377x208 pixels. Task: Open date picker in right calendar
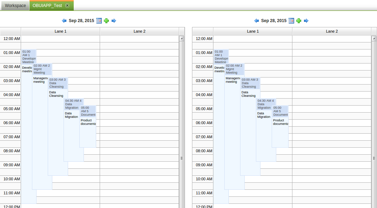(291, 21)
